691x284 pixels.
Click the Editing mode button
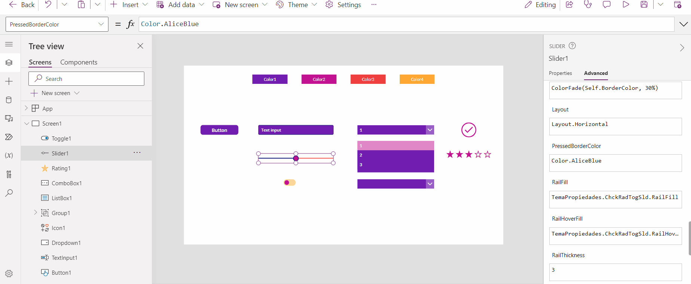pos(540,4)
